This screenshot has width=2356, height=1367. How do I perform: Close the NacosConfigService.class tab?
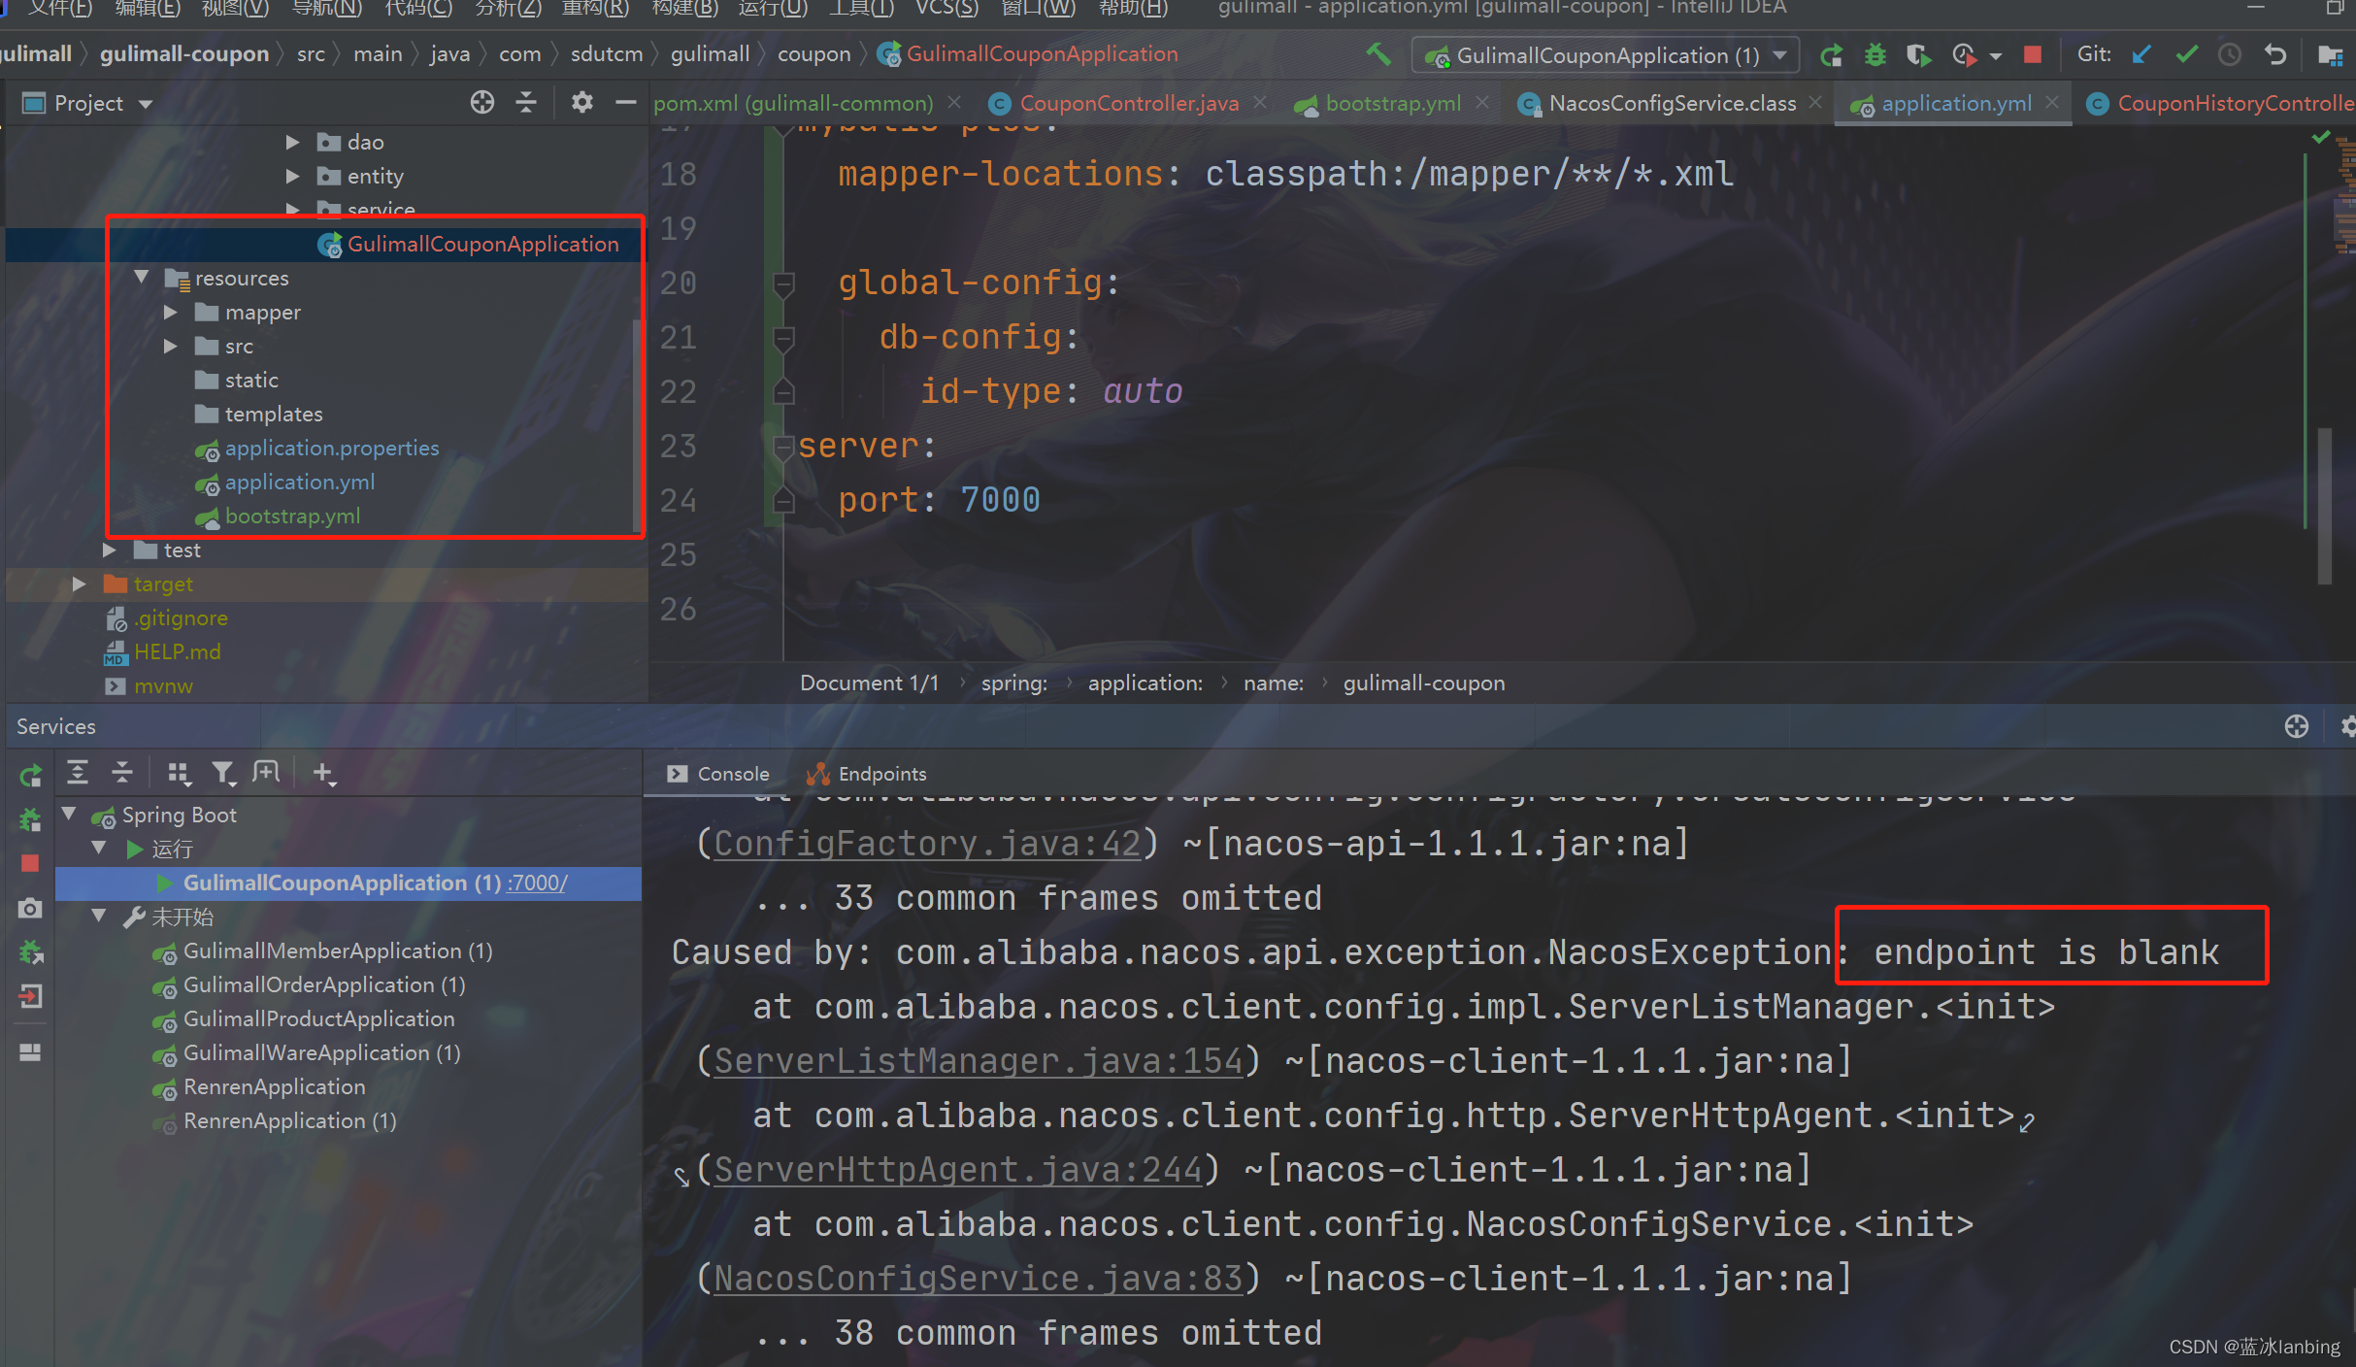pyautogui.click(x=1815, y=102)
